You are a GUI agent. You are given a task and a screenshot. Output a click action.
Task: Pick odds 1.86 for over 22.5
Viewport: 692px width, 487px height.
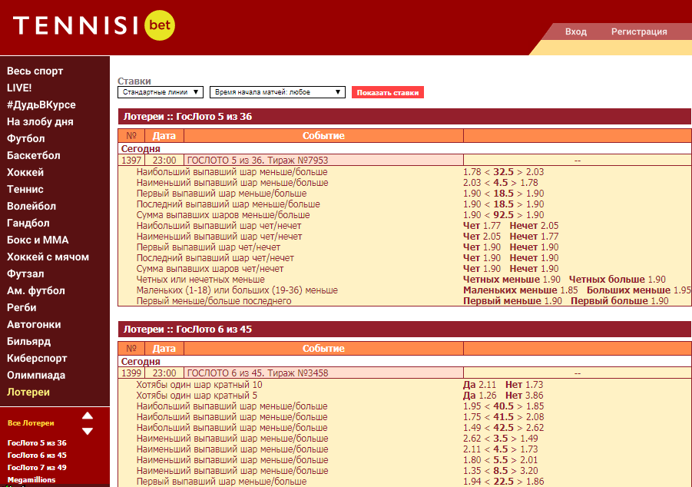[535, 482]
